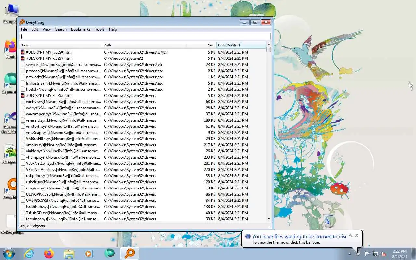The height and width of the screenshot is (260, 416).
Task: Open the Action Center flag icon
Action: pos(367,254)
